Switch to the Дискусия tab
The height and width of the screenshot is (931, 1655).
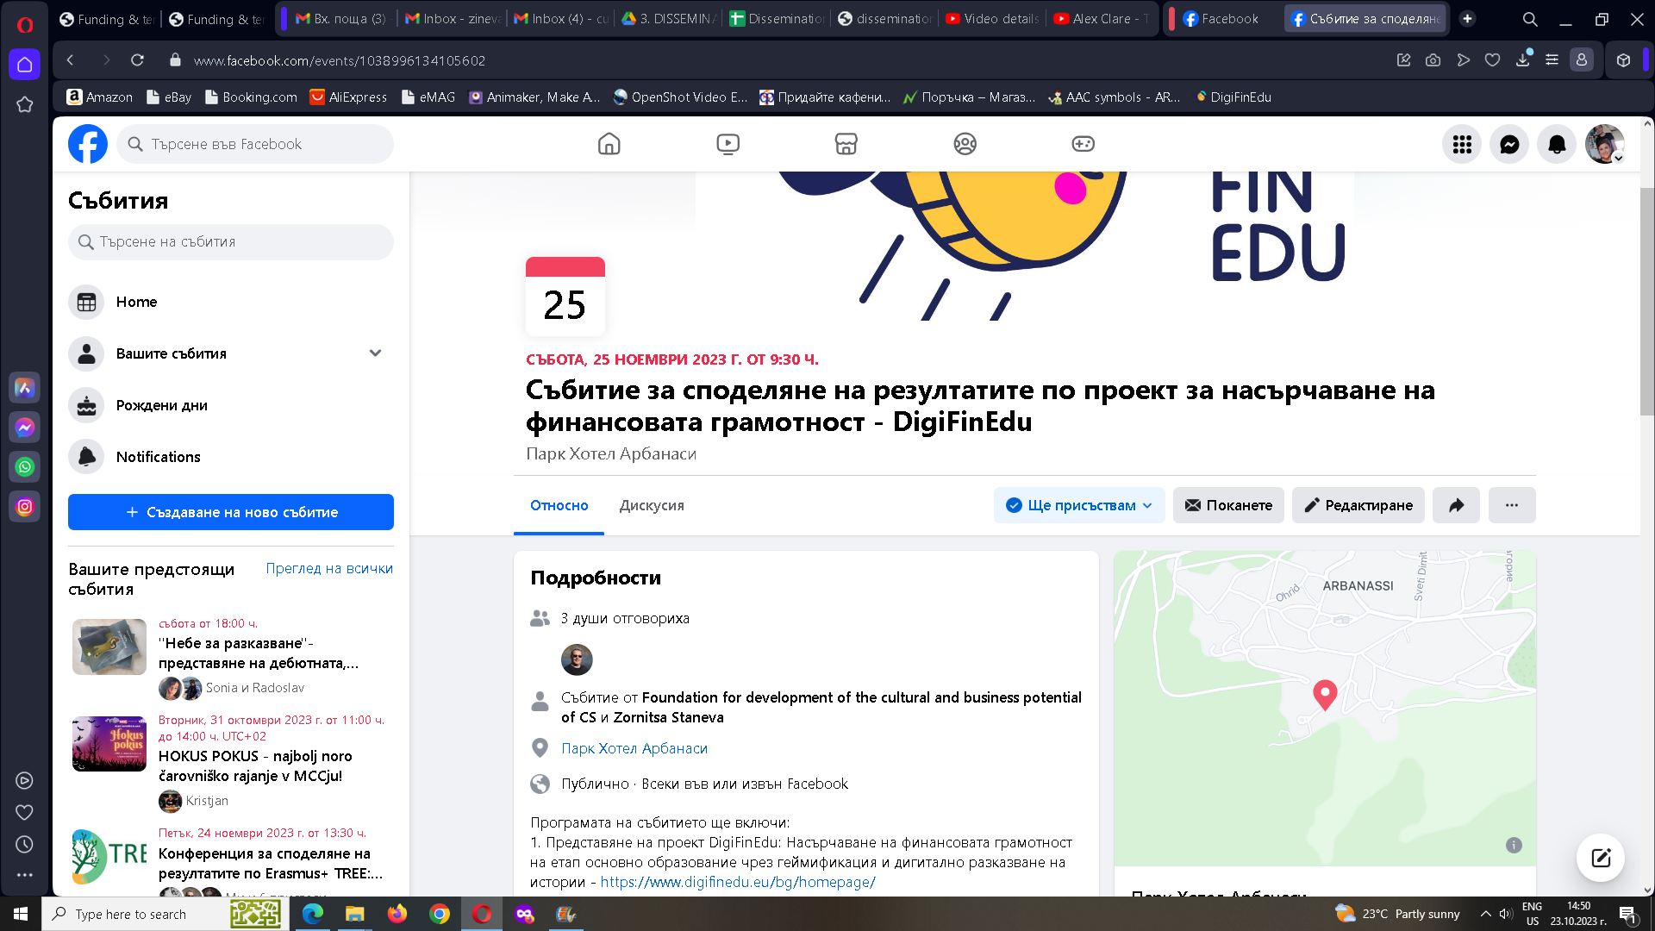(652, 506)
